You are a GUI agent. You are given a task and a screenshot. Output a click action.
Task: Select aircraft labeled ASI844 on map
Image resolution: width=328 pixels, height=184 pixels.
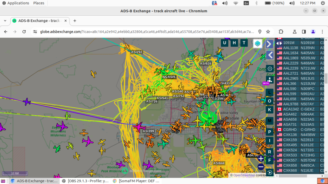(x=209, y=158)
